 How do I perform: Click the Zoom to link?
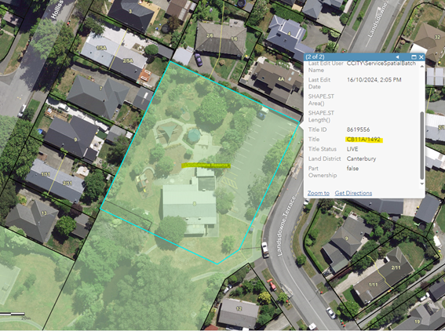pyautogui.click(x=319, y=193)
